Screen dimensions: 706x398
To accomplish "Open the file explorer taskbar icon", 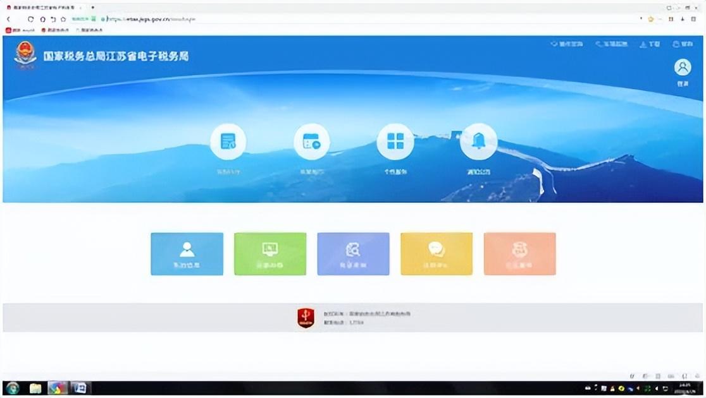I will coord(35,388).
